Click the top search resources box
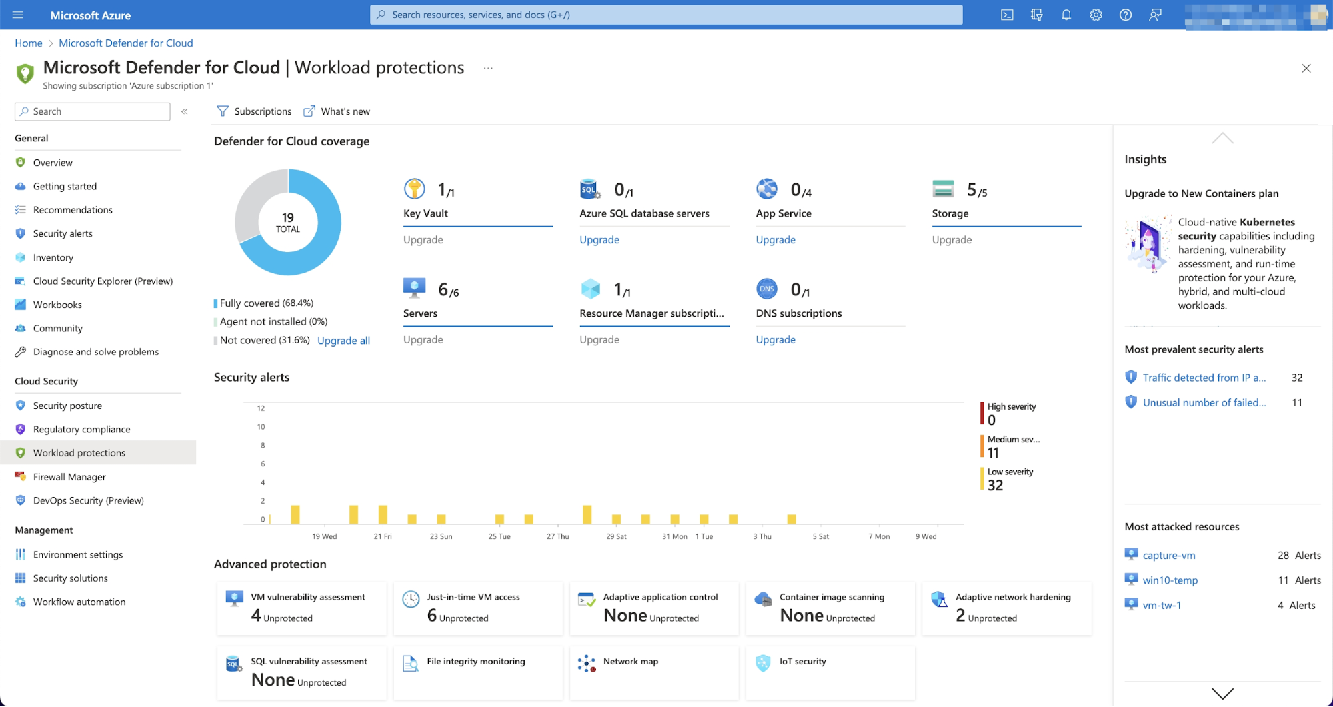This screenshot has height=707, width=1333. tap(666, 15)
